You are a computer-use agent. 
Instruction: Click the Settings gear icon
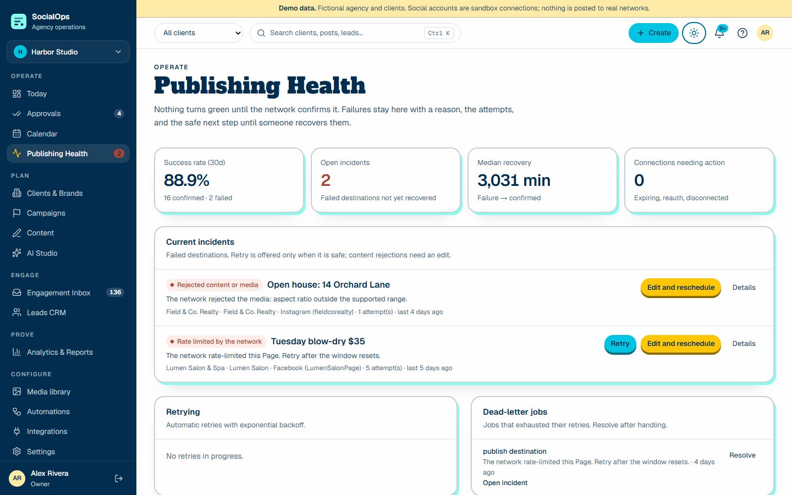(x=17, y=452)
